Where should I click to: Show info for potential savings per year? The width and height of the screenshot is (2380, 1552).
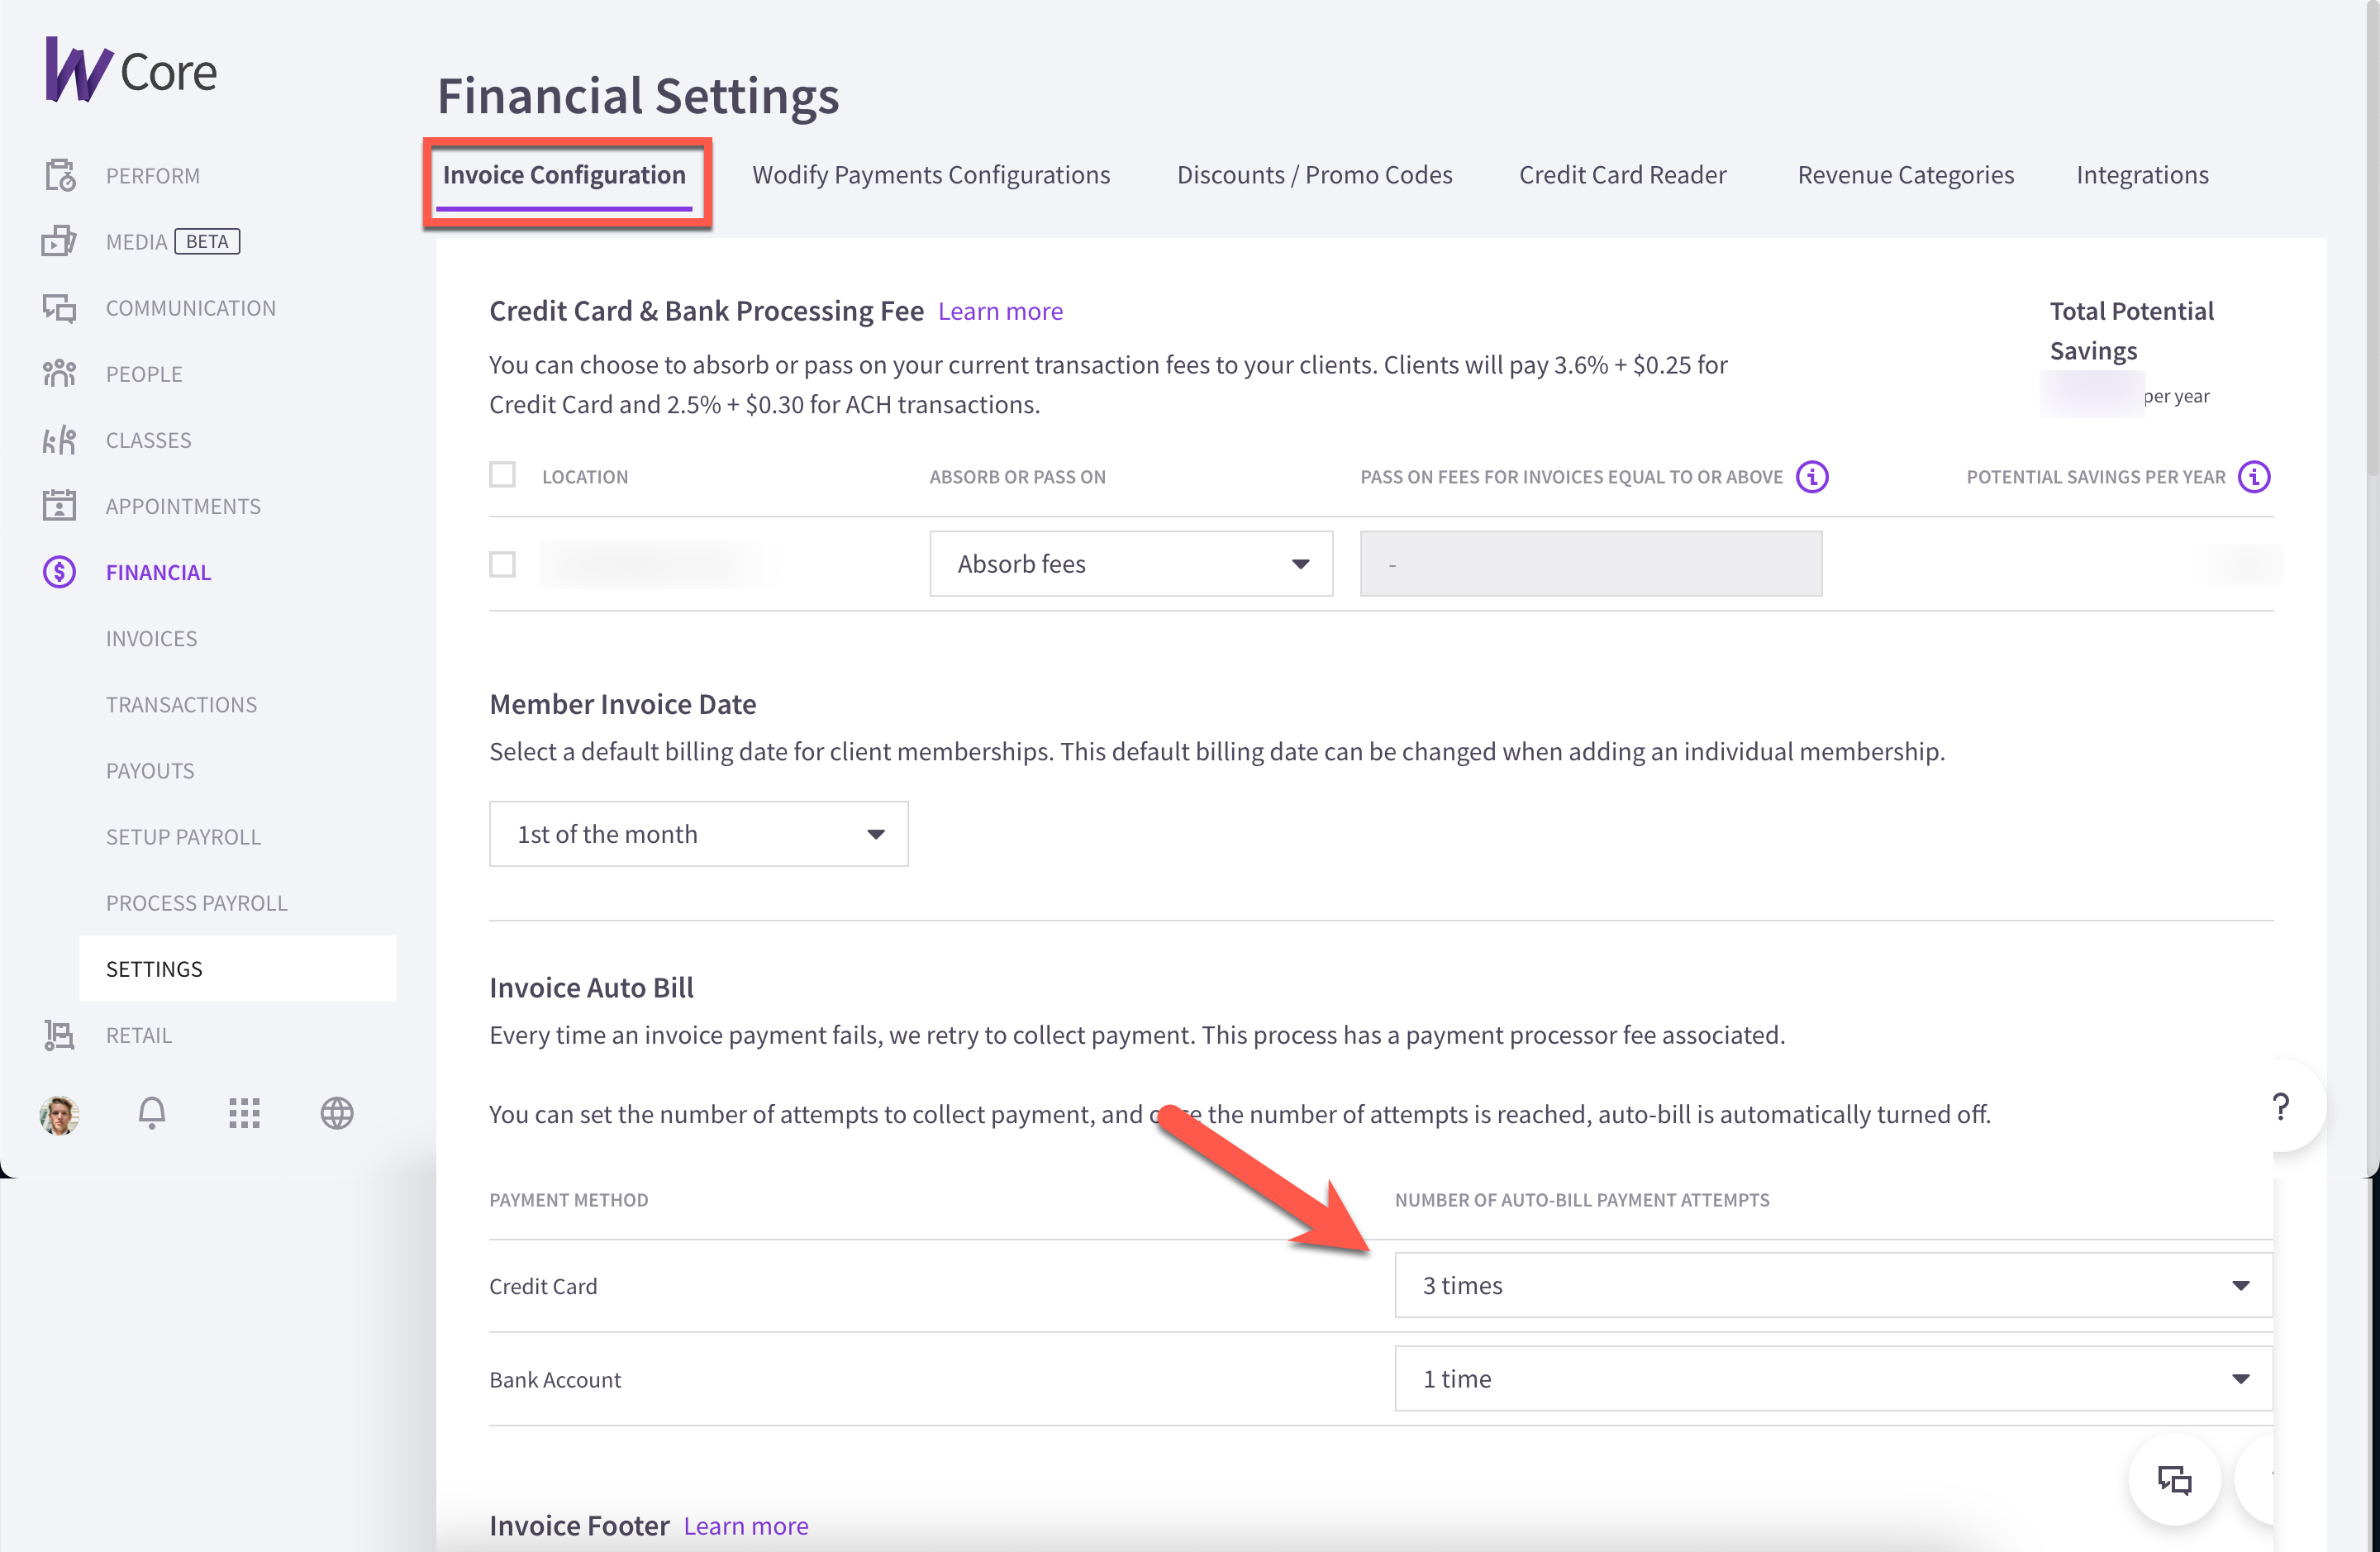[x=2254, y=477]
